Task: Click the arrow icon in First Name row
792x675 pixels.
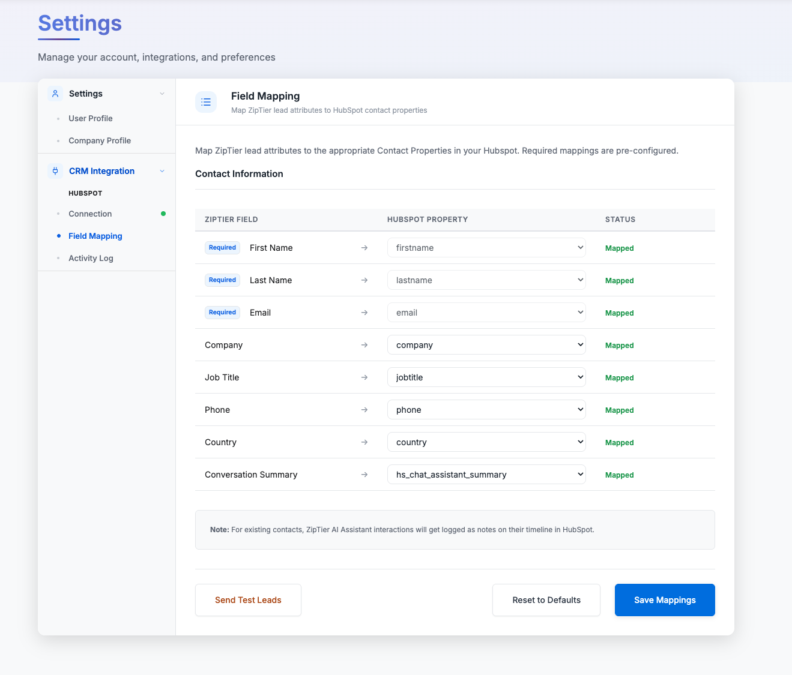Action: [x=364, y=248]
